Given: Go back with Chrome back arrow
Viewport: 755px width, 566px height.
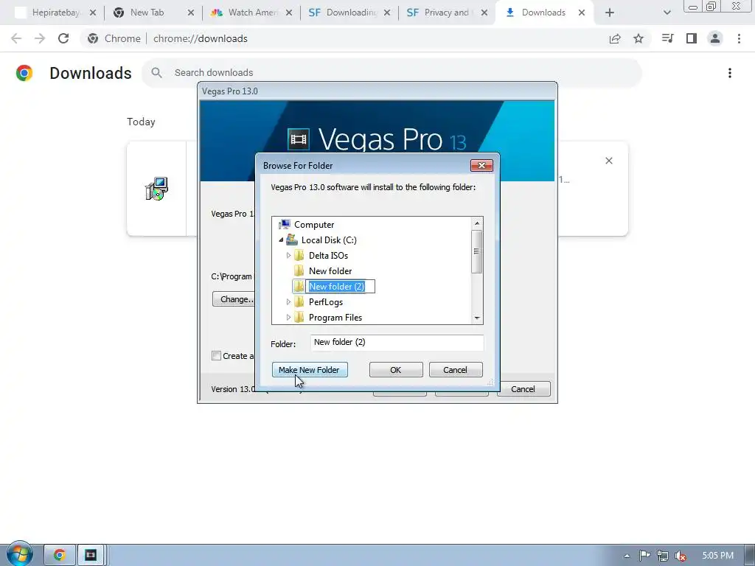Looking at the screenshot, I should click(x=16, y=38).
